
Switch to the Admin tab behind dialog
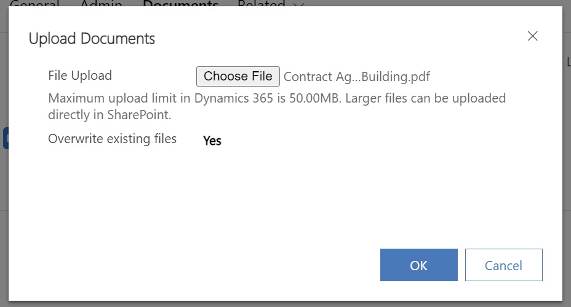[x=101, y=3]
